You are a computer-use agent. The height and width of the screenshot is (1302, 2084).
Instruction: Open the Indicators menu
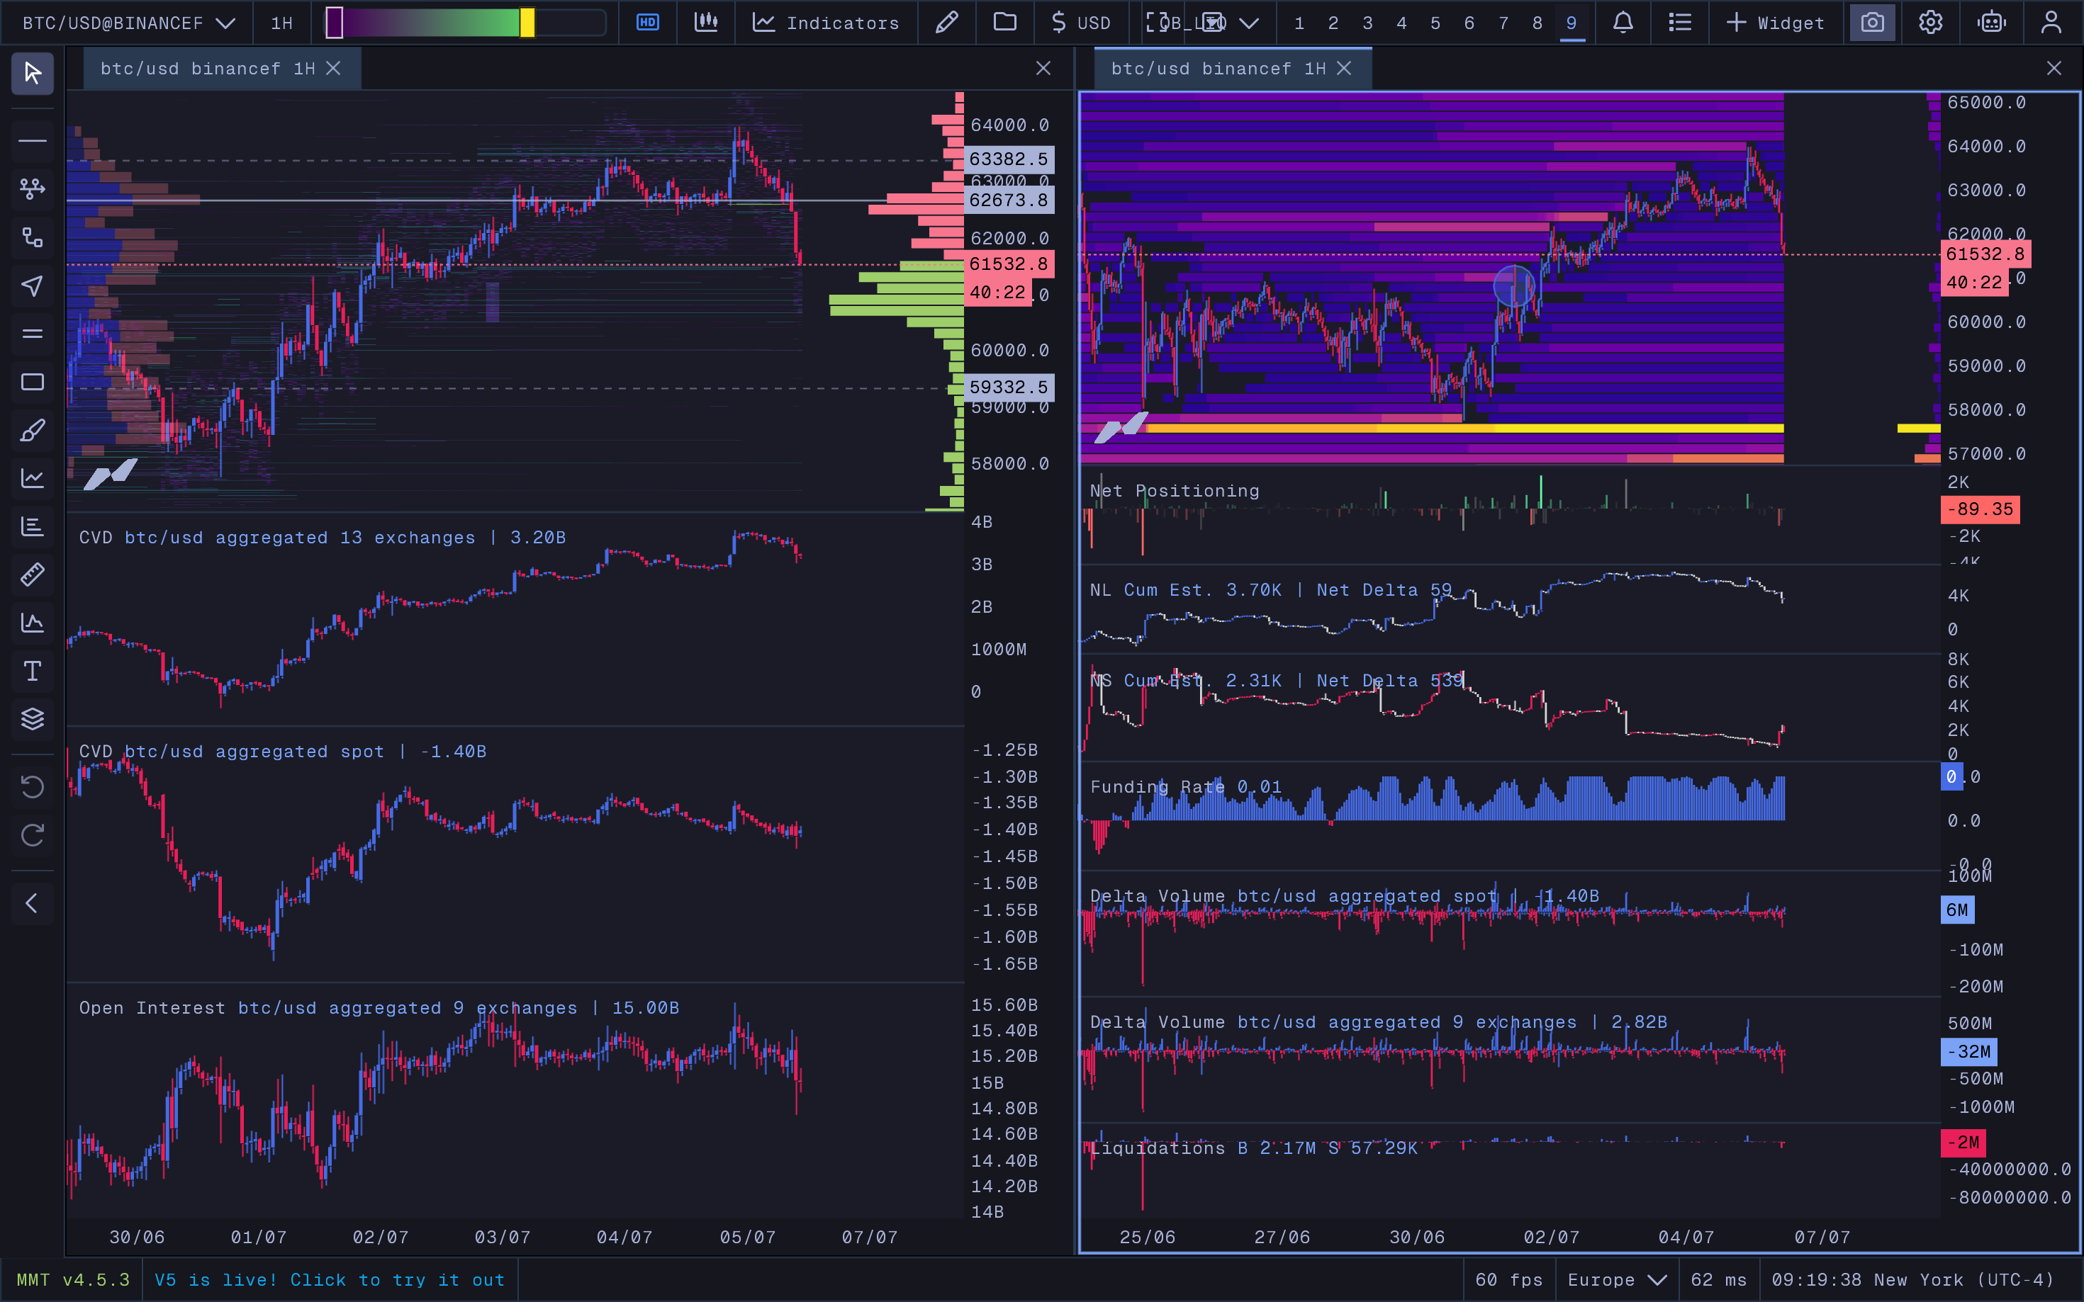tap(825, 23)
